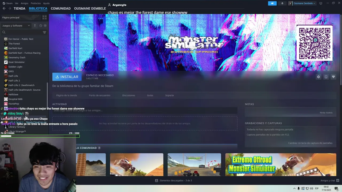This screenshot has height=192, width=342.
Task: Select Half-Life Deathmatch: Source in the list
Action: (x=24, y=90)
